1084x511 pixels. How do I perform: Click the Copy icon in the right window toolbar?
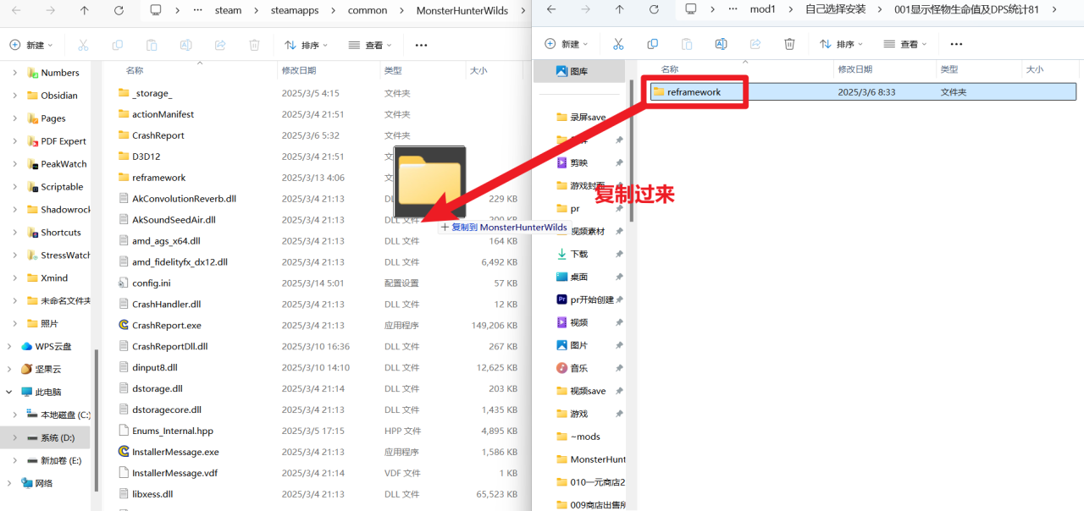650,44
